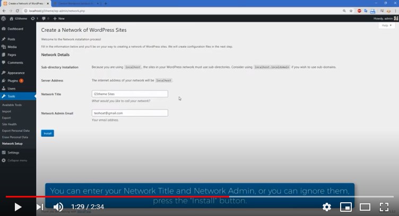
Task: Open Export Personal Data link
Action: tap(16, 130)
